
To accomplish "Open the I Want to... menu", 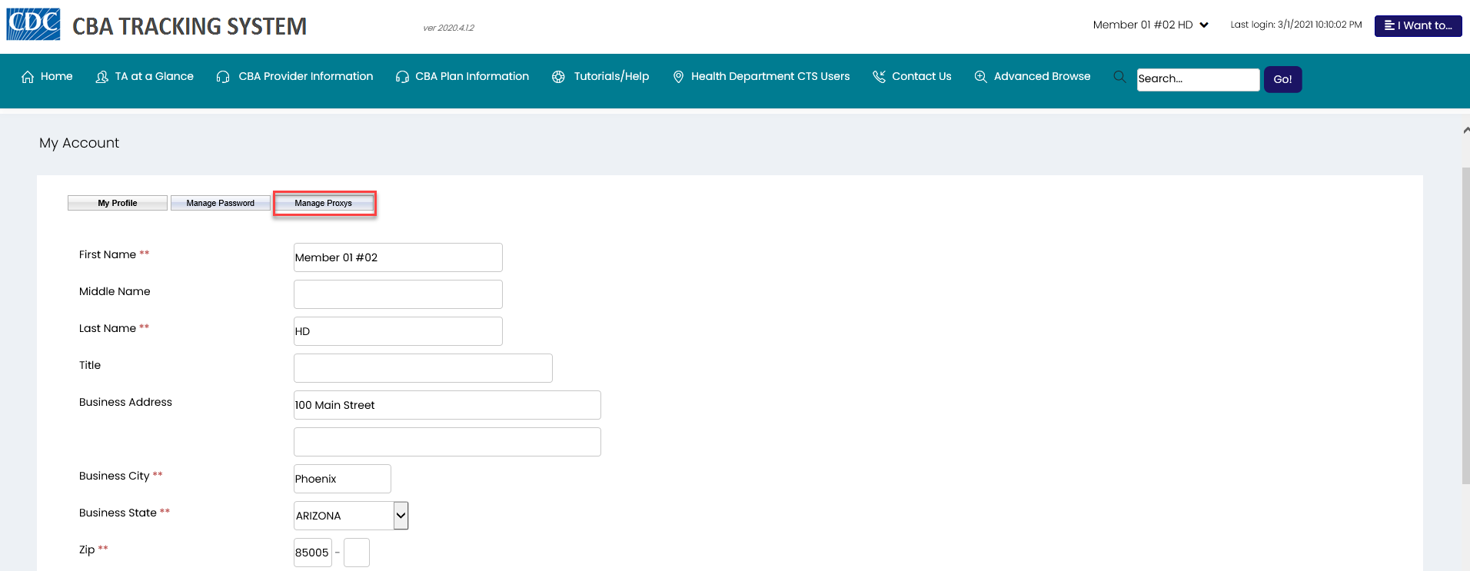I will [1418, 25].
